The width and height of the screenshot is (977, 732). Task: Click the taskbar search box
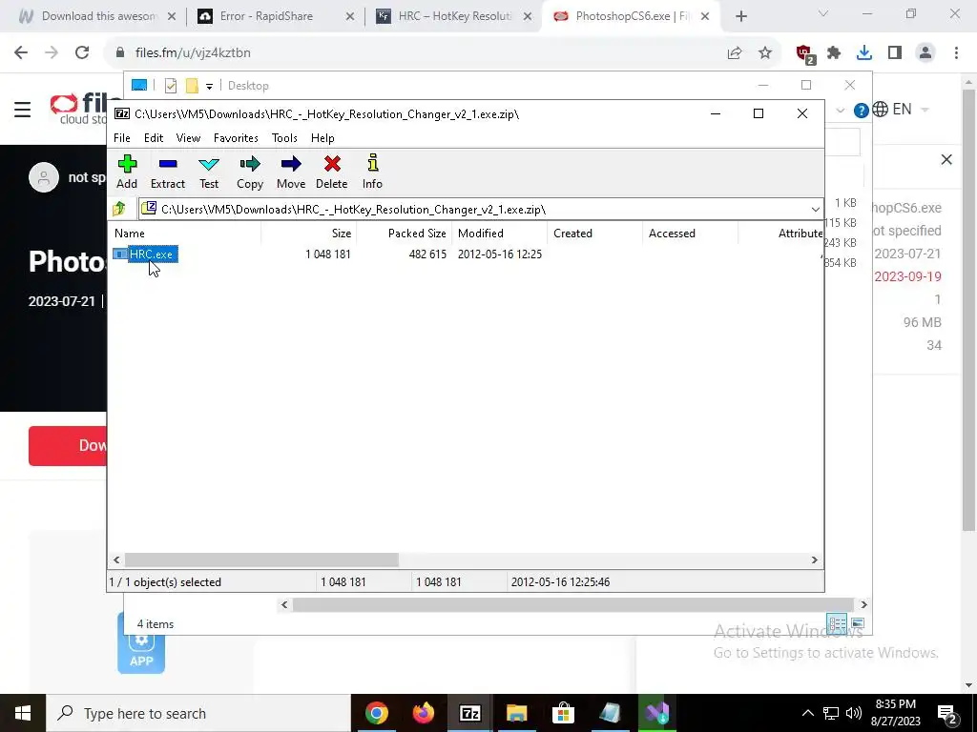198,713
